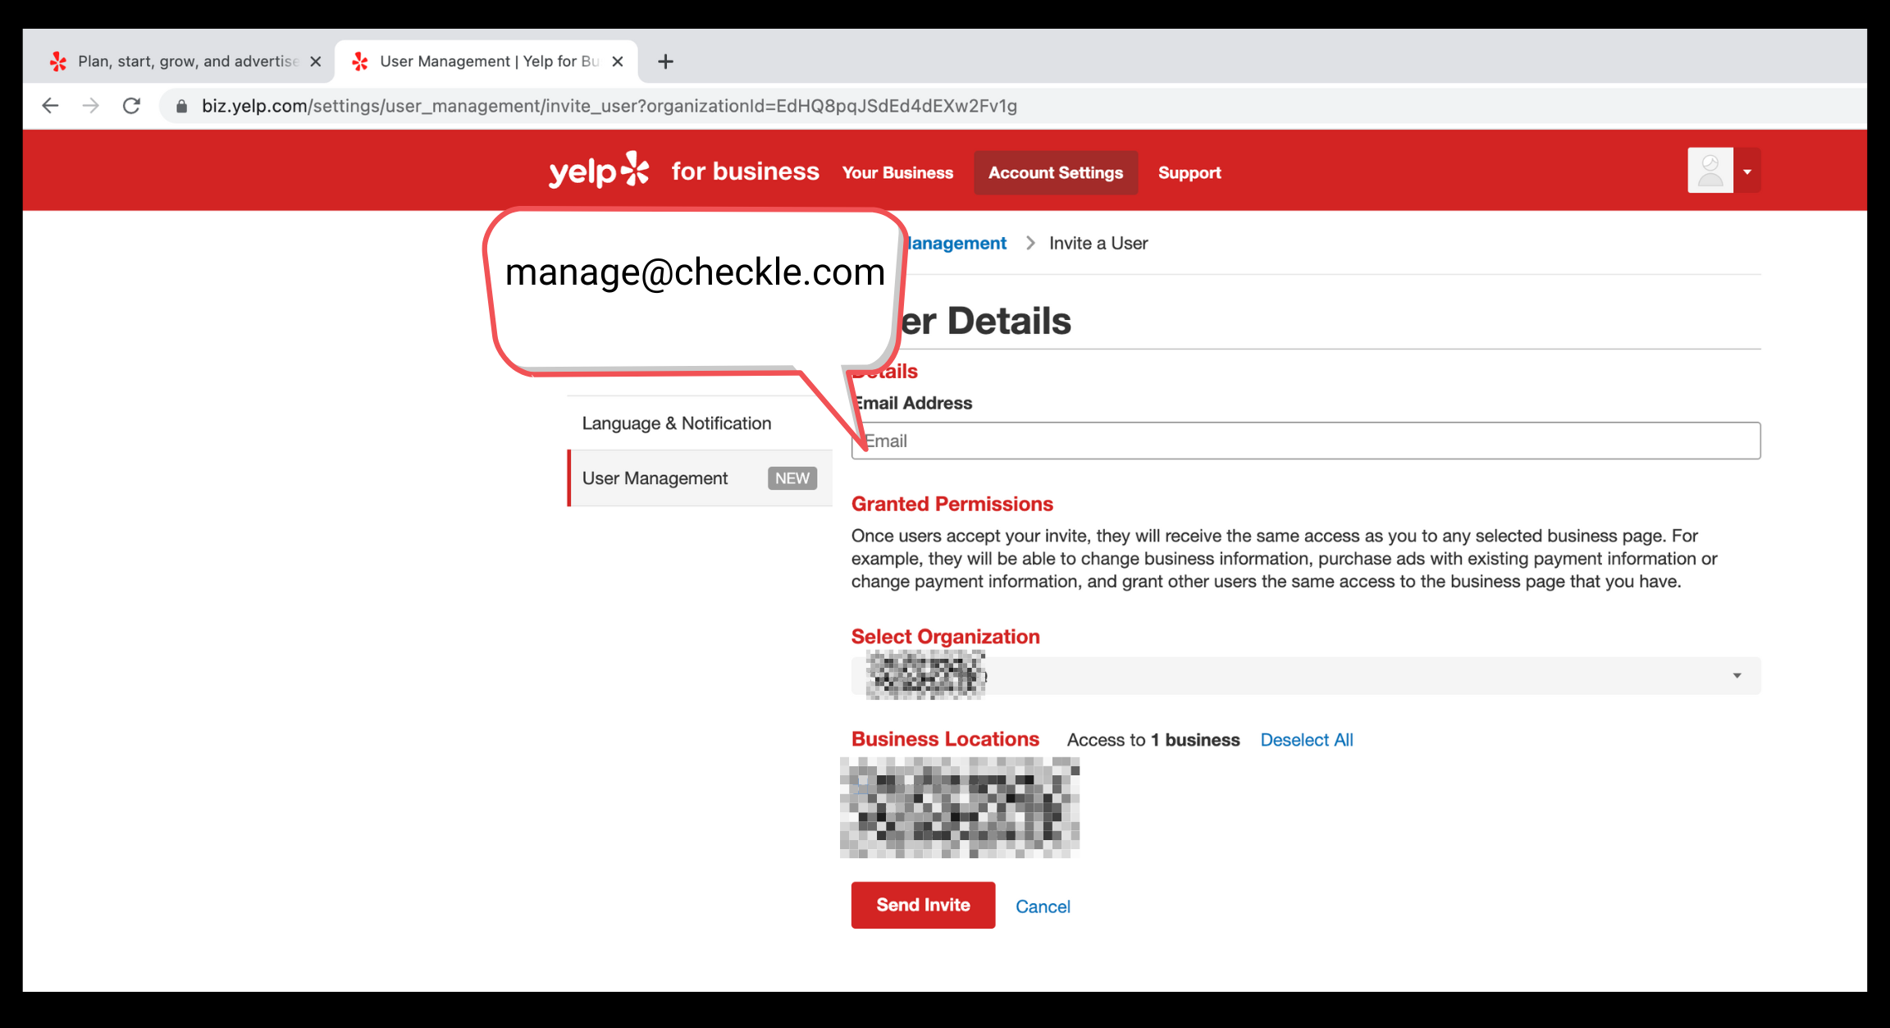Open the user profile avatar
Image resolution: width=1890 pixels, height=1028 pixels.
(1710, 171)
